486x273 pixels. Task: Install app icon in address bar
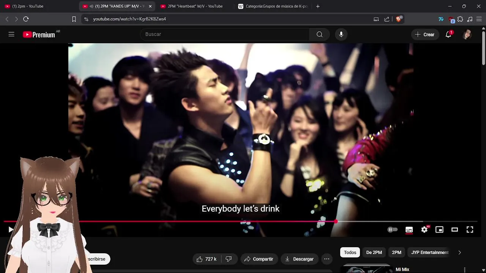tap(376, 19)
